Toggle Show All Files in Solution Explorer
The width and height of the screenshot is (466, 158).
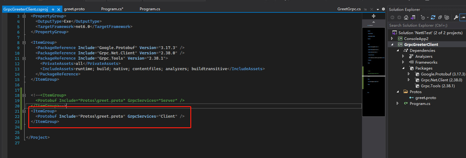click(446, 17)
